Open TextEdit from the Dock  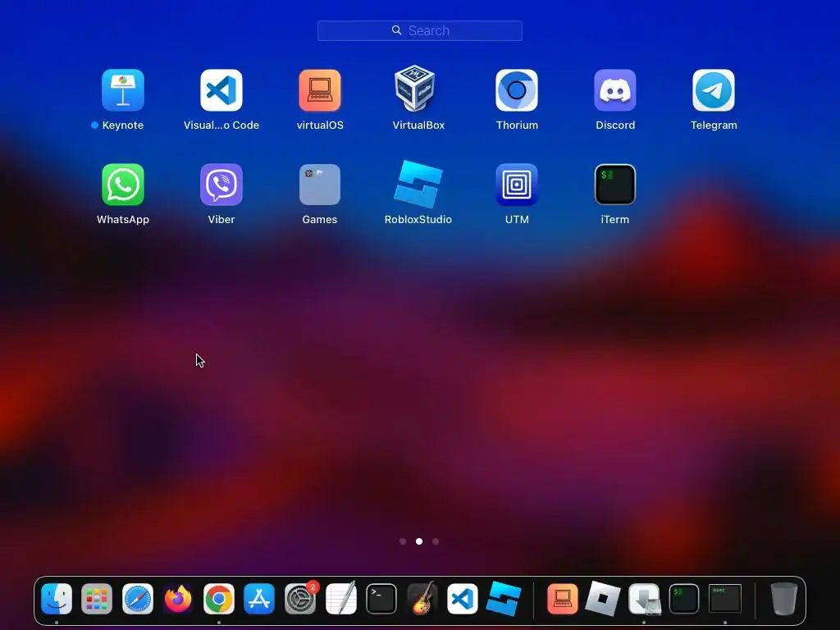pos(340,598)
